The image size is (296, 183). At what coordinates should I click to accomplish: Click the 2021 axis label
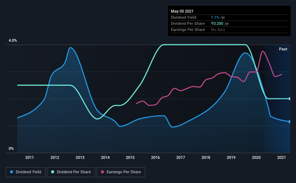click(282, 157)
